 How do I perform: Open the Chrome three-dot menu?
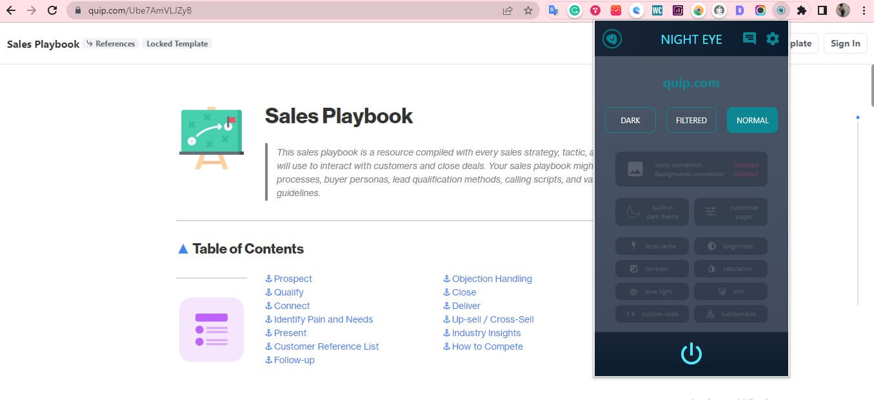pos(864,10)
